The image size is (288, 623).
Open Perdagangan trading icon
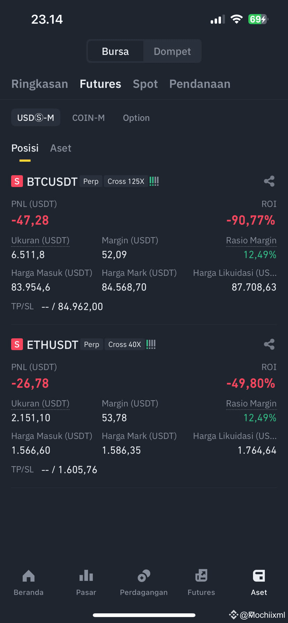point(144,576)
